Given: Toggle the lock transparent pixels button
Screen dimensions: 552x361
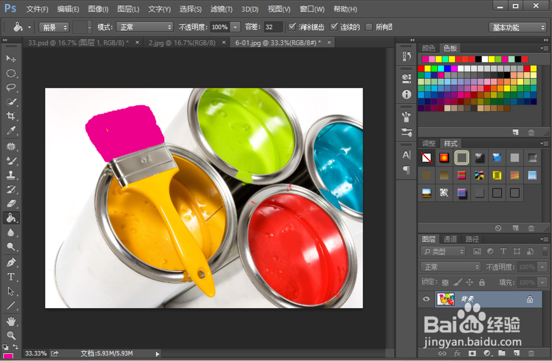Looking at the screenshot, I should [445, 282].
